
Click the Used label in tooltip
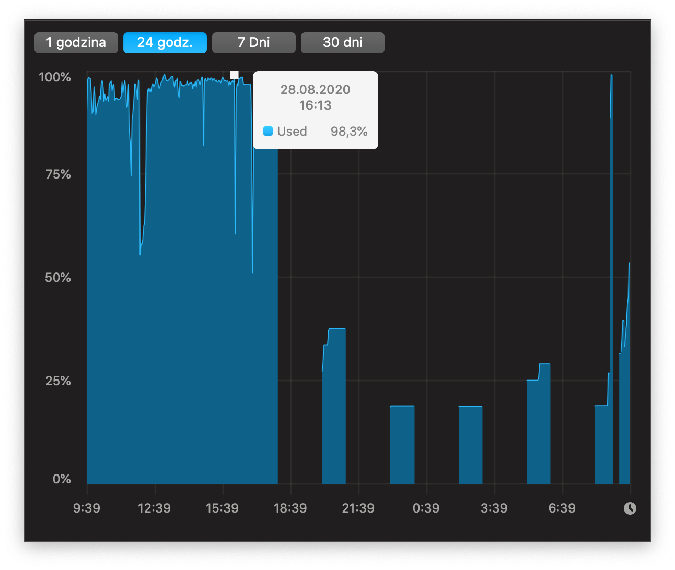coord(292,132)
